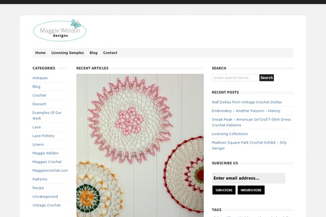
Task: Click the Enter email address field
Action: [x=248, y=178]
